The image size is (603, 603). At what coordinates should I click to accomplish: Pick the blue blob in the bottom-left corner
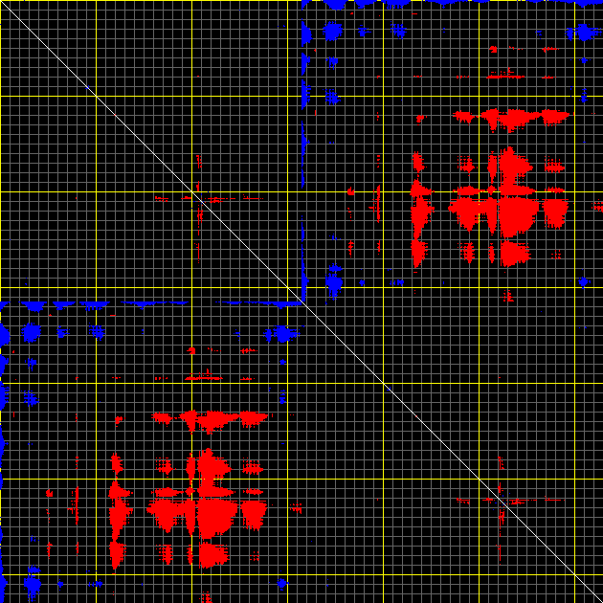pos(33,584)
